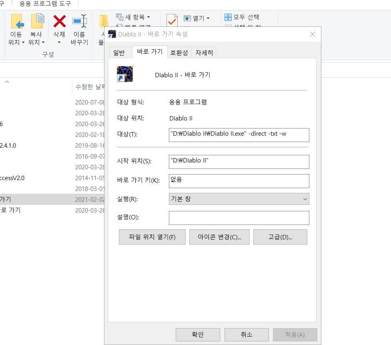Click the Diablo II shortcut icon in dialog

(125, 74)
